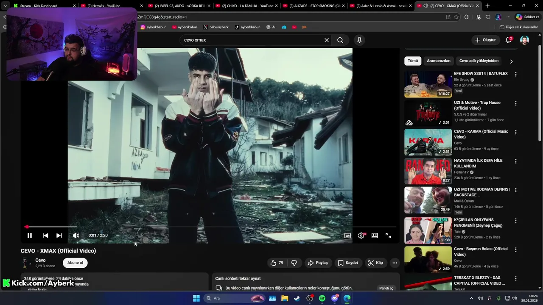Open options for UZI & Motive Trap House
Screen dimensions: 543x305
516,103
